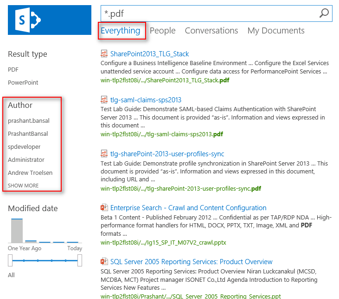
Task: Click green URL tlg-saml-claims-sps2013.pdf
Action: (162, 134)
